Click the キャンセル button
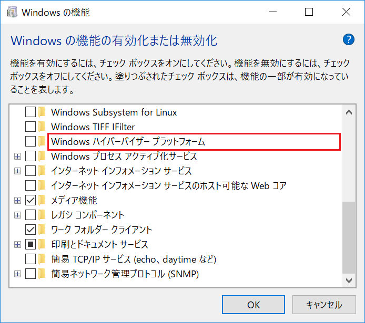 click(x=324, y=304)
